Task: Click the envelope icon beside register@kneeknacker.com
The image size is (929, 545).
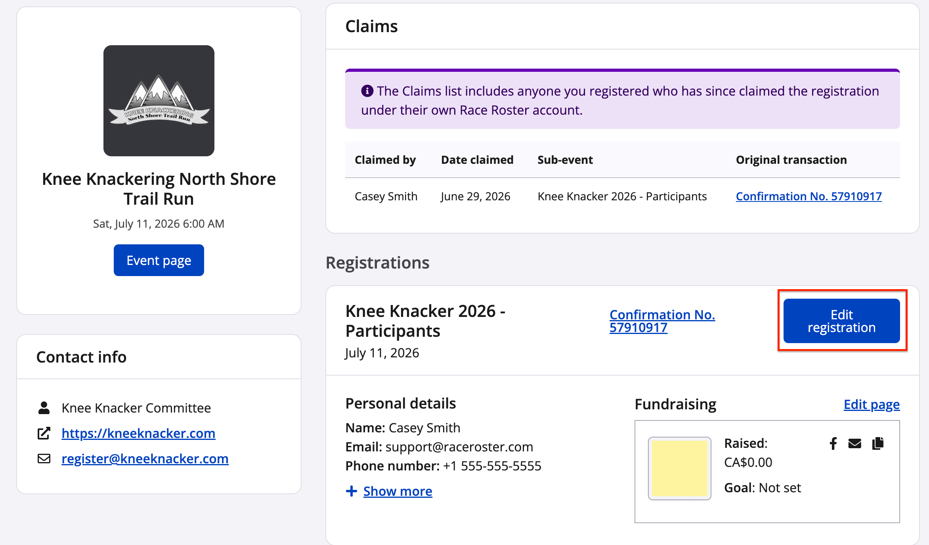Action: (44, 459)
